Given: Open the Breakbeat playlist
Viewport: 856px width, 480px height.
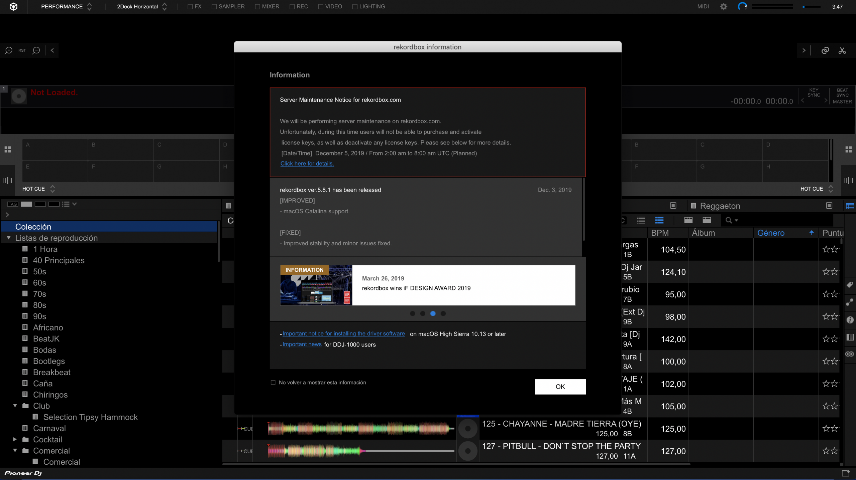Looking at the screenshot, I should click(x=51, y=372).
